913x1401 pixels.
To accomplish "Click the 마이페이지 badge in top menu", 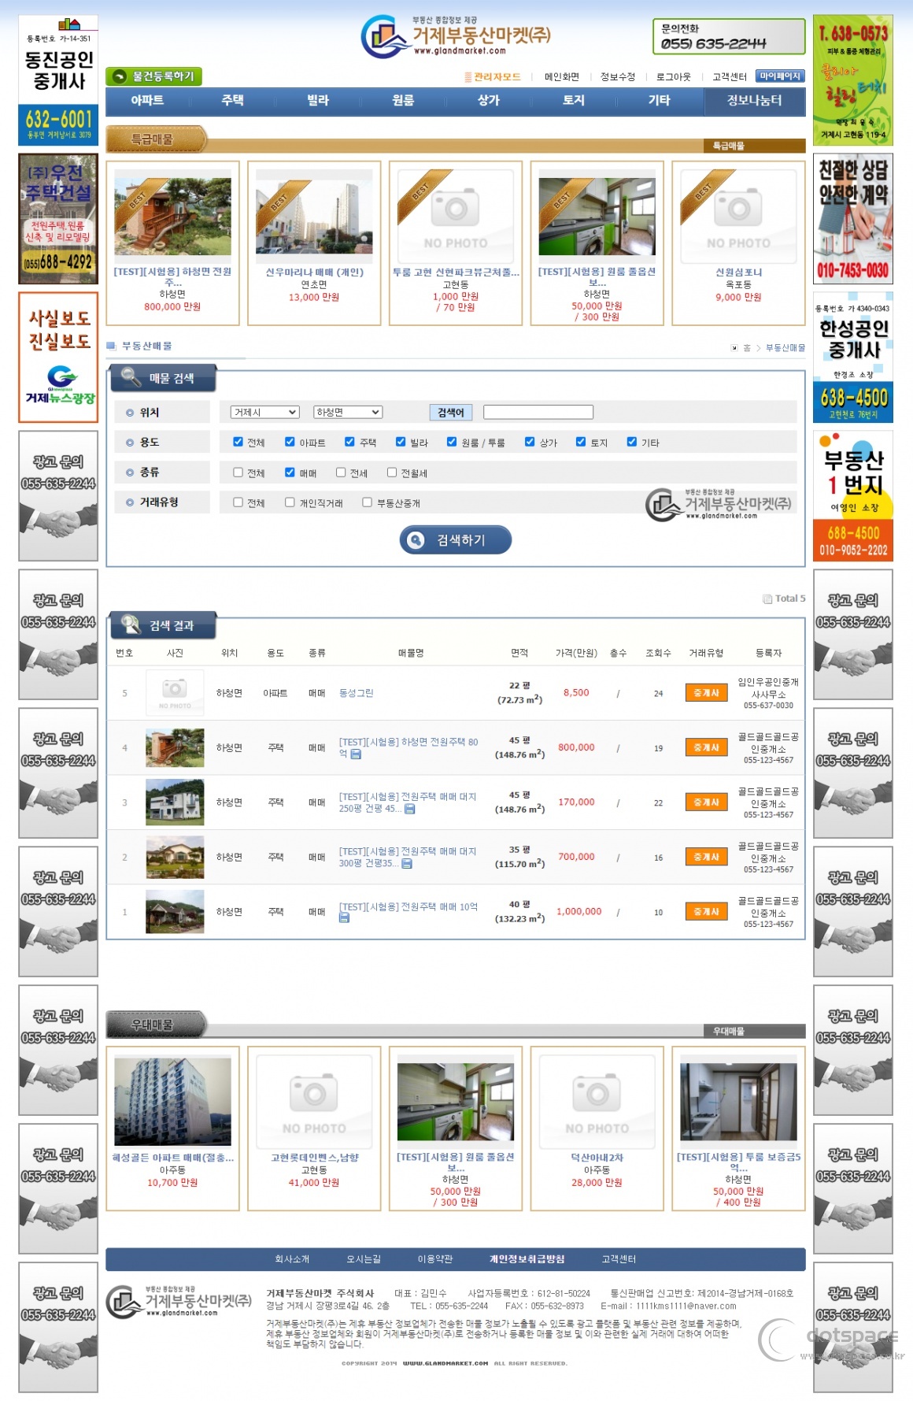I will (779, 76).
